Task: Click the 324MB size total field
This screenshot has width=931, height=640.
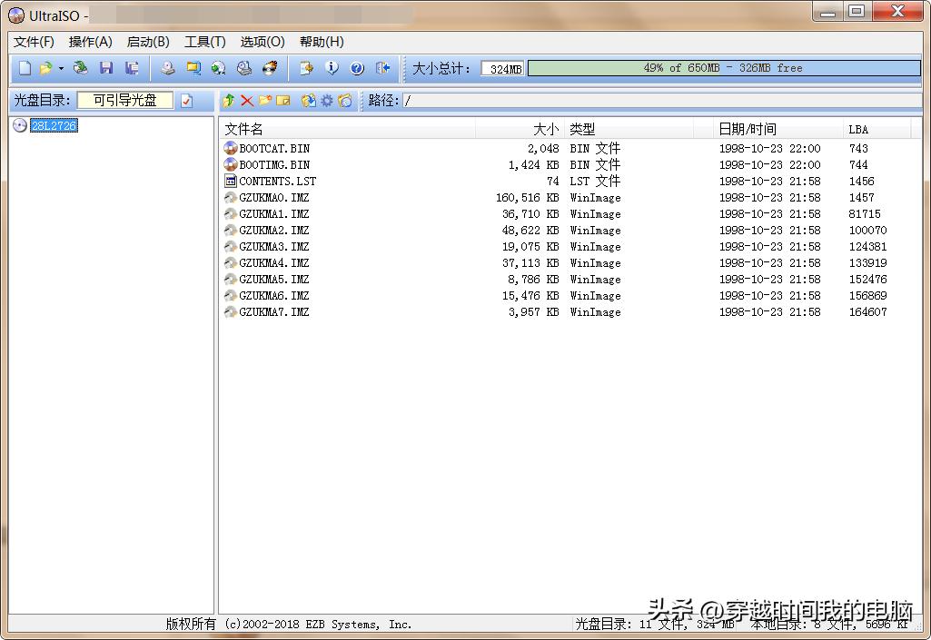Action: tap(502, 68)
